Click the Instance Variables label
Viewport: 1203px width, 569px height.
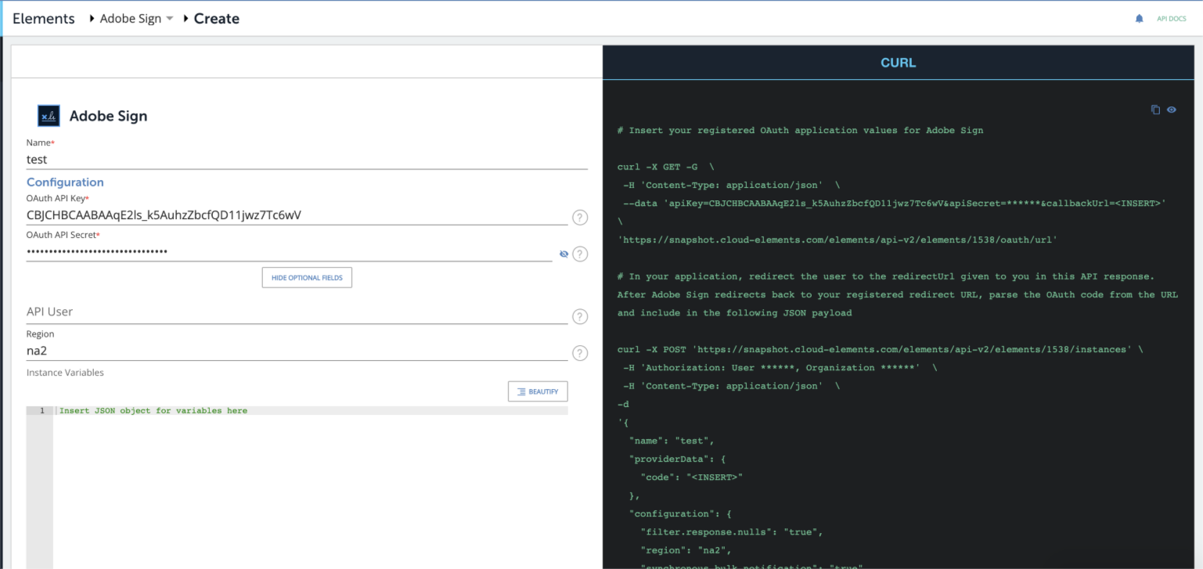pyautogui.click(x=65, y=373)
